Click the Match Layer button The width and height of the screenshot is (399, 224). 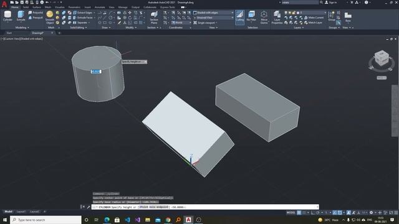coord(313,22)
